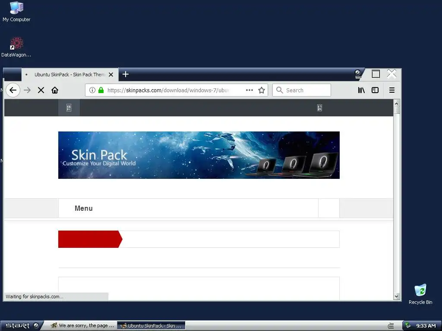442x331 pixels.
Task: Select the Ubuntu SkinPack browser tab
Action: pyautogui.click(x=70, y=75)
